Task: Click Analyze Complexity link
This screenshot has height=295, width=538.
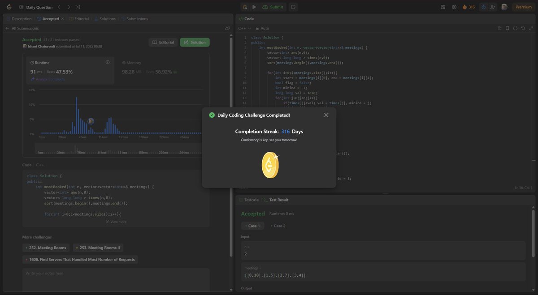Action: (x=48, y=79)
